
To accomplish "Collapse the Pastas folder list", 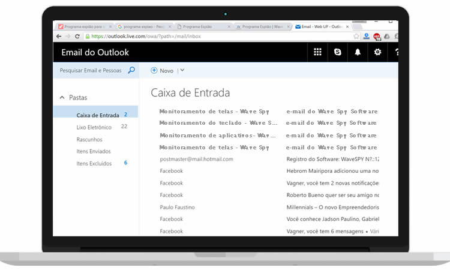I will coord(62,97).
